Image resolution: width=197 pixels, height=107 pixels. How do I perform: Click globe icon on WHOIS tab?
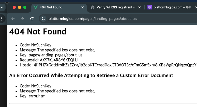pyautogui.click(x=93, y=7)
